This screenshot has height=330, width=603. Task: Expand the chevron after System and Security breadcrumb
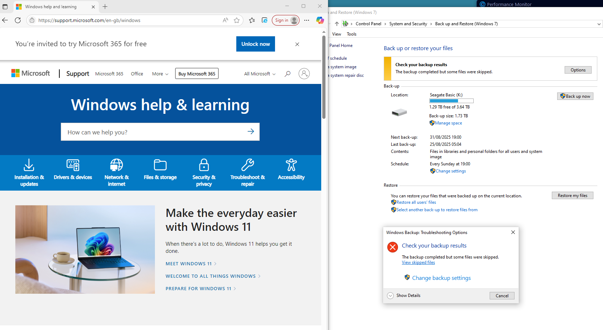coord(431,24)
